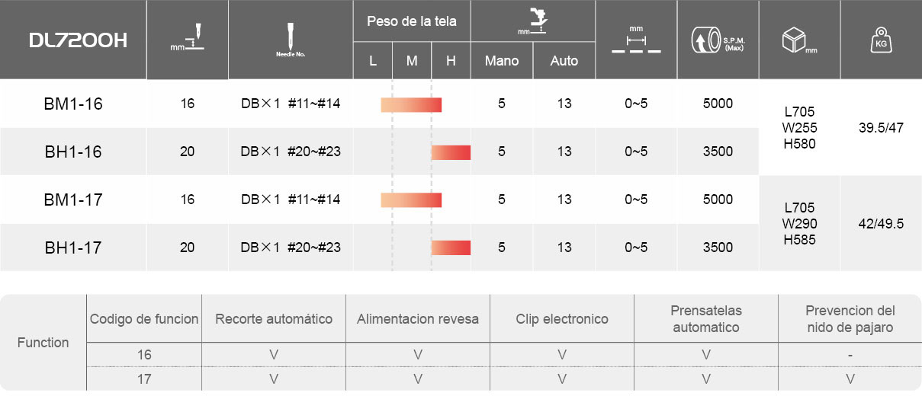Click the box dimensions icon

pos(799,40)
